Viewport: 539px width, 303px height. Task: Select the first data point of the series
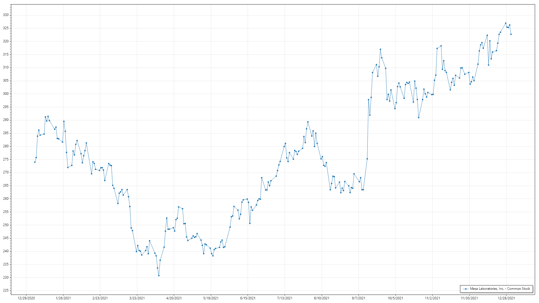(35, 162)
